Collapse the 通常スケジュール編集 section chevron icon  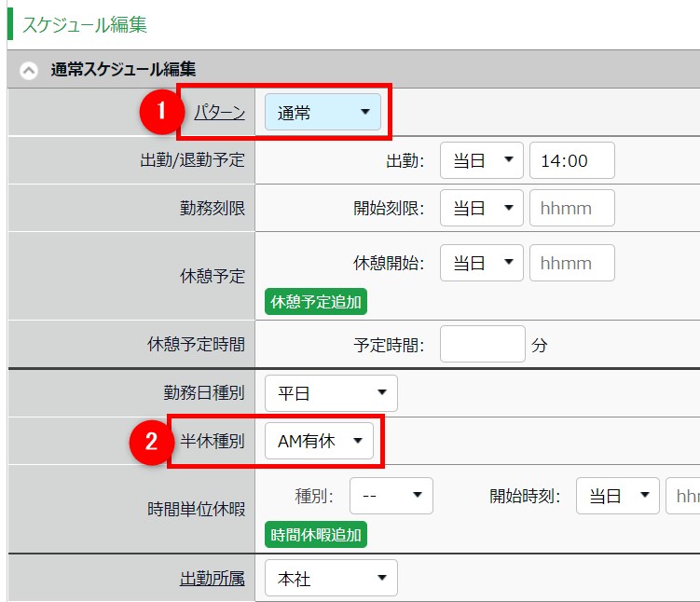pyautogui.click(x=29, y=70)
